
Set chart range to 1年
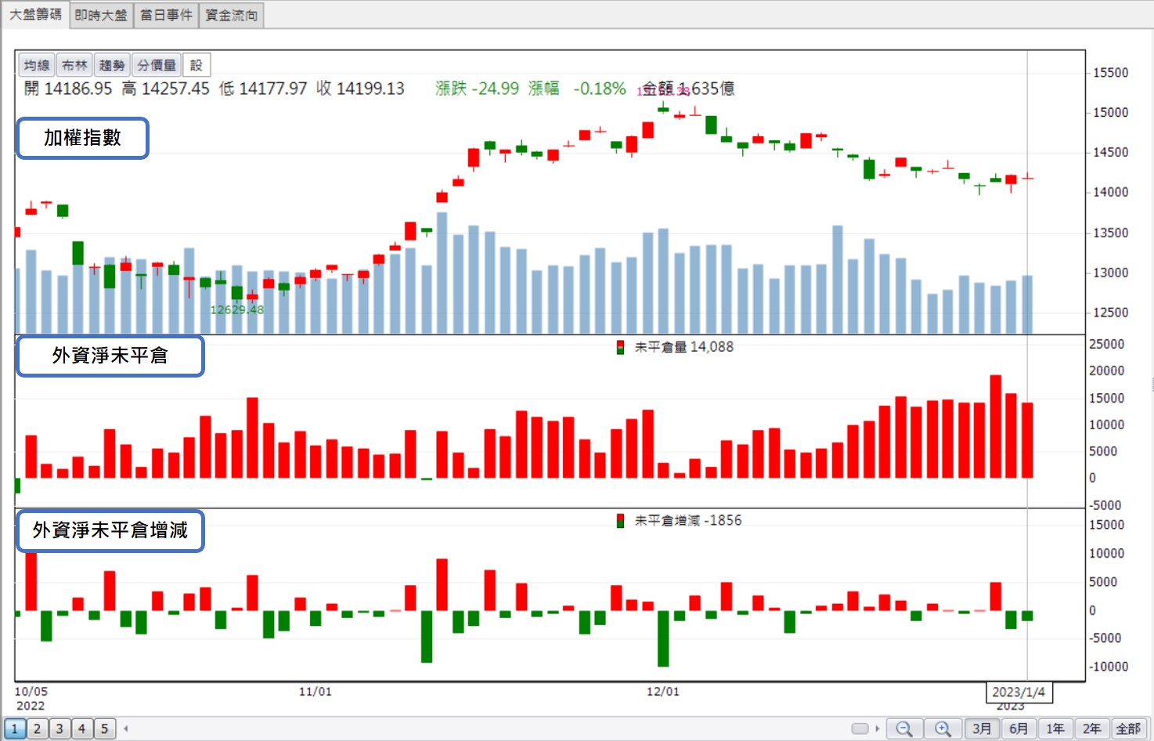[x=1055, y=729]
